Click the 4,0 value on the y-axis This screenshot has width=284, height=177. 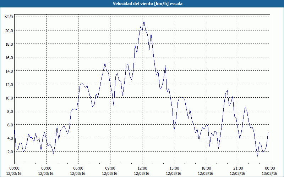coord(10,138)
